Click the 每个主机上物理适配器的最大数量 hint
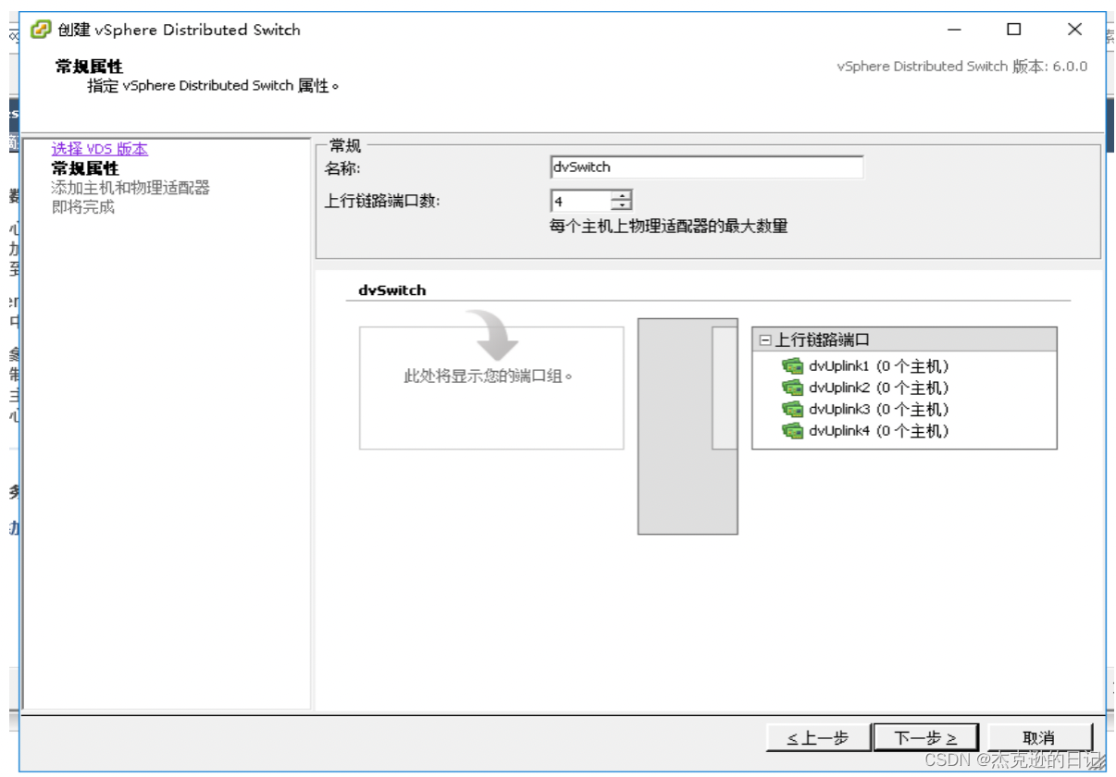This screenshot has height=777, width=1116. (x=668, y=226)
